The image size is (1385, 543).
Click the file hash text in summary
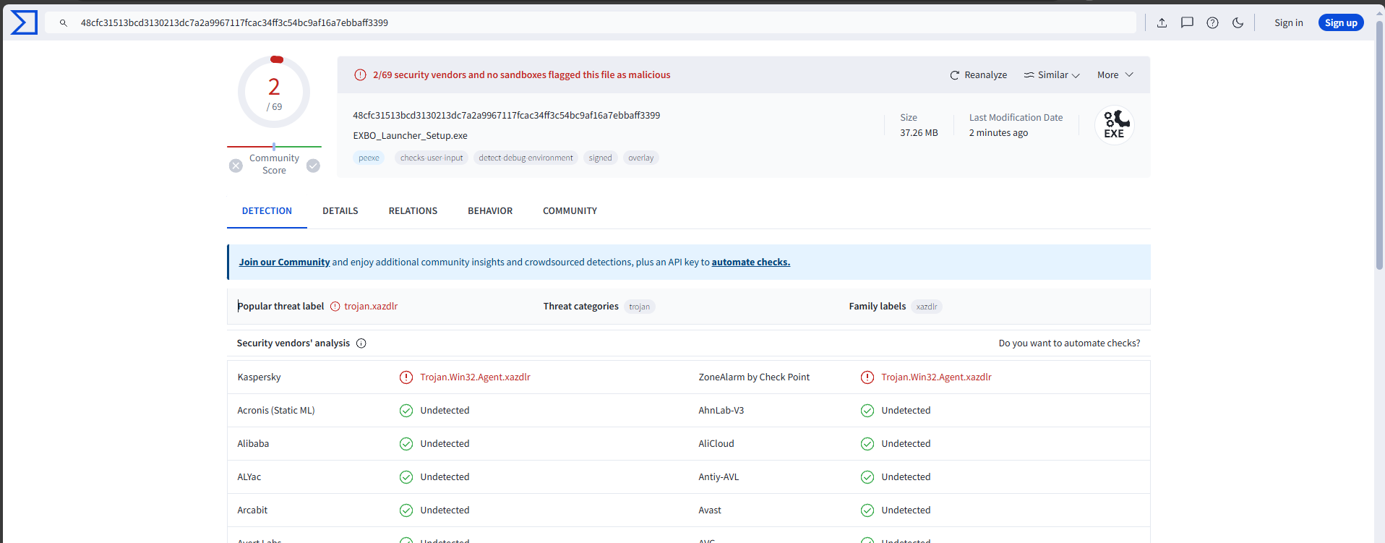pos(506,116)
